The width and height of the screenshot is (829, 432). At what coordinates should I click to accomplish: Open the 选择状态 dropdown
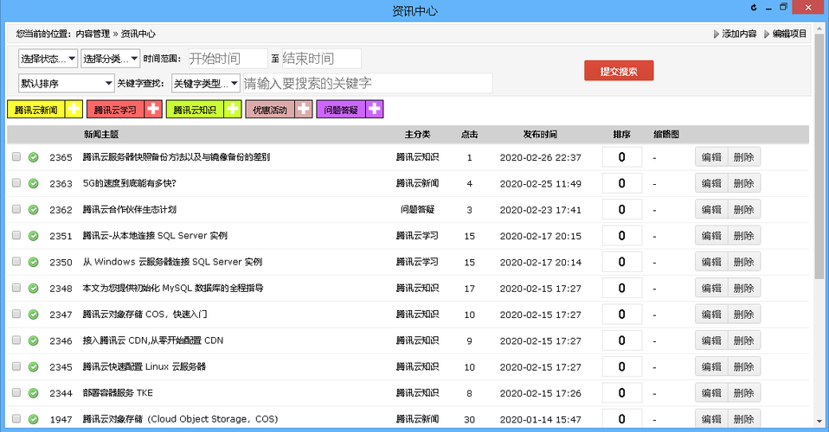(x=48, y=59)
